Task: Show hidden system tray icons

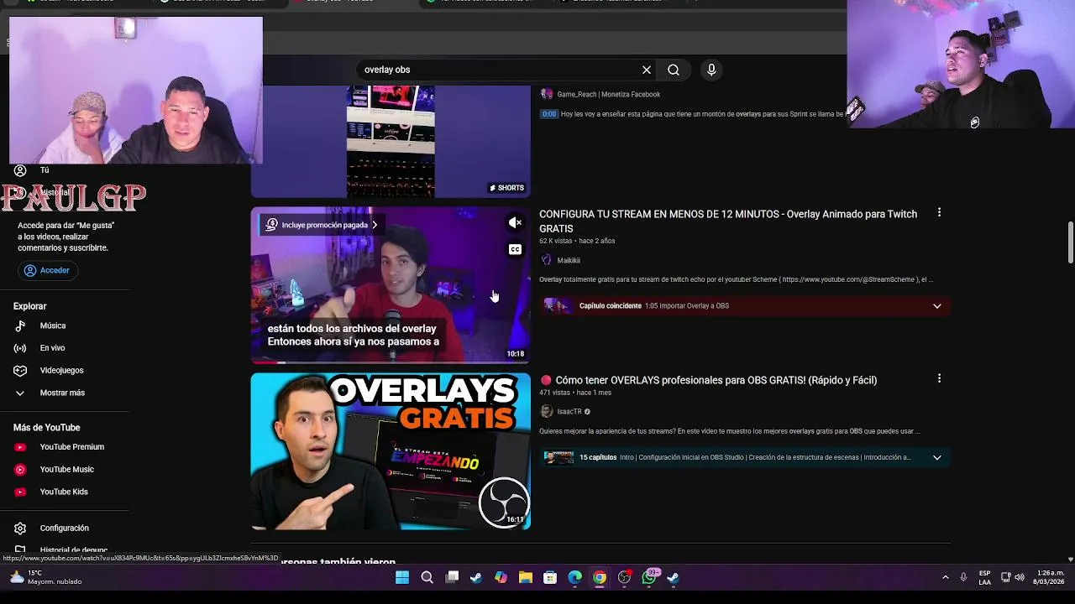Action: pos(945,577)
